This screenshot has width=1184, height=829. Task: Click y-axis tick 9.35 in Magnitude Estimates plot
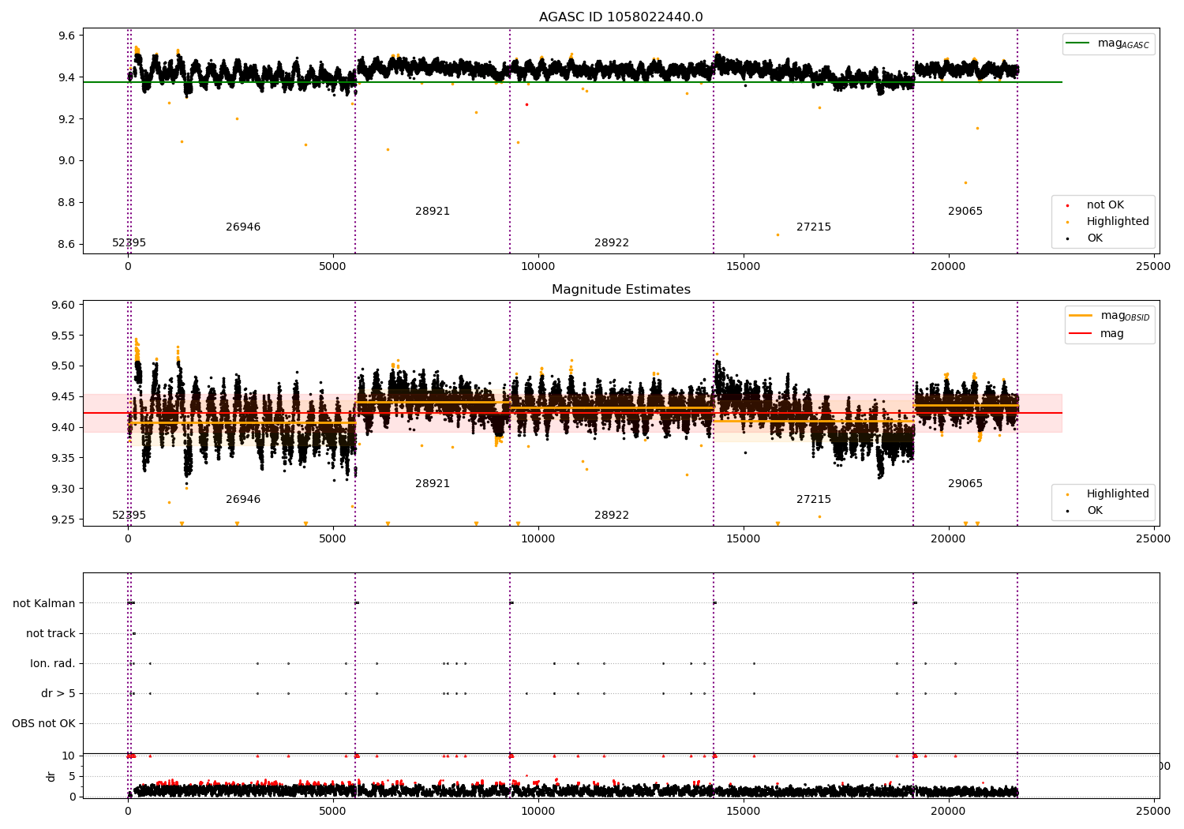pos(63,459)
